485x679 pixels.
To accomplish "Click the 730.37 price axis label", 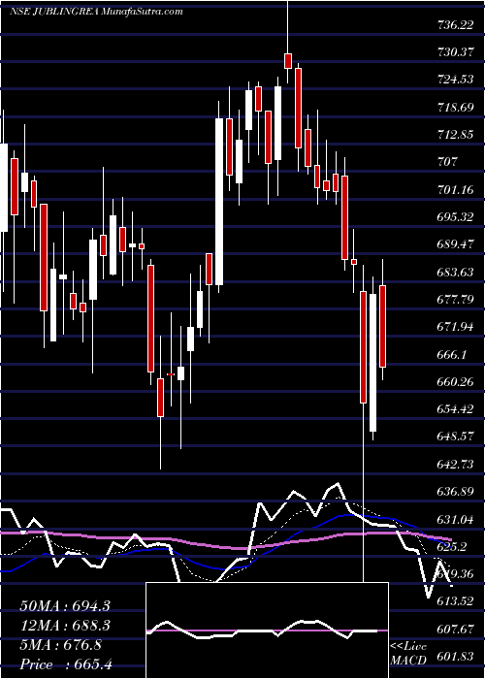I will (x=455, y=52).
